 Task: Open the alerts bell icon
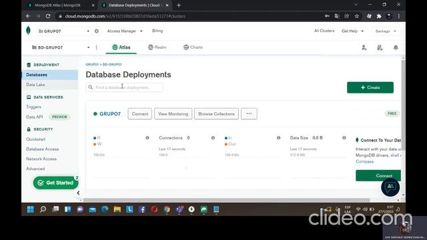click(396, 47)
